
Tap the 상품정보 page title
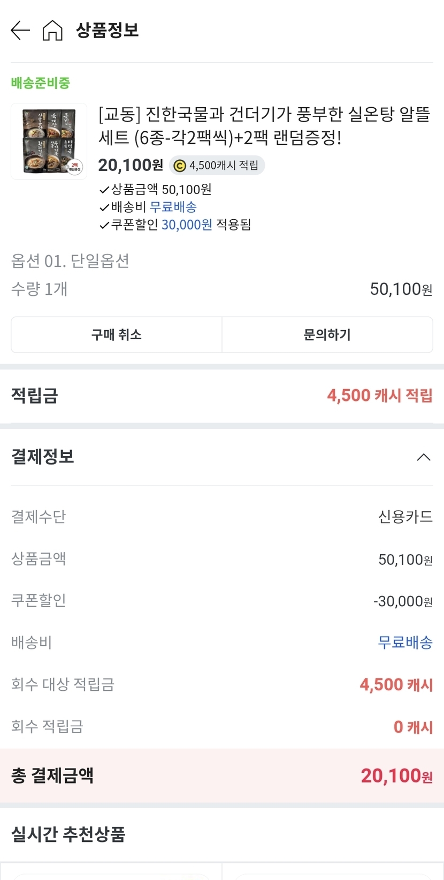(x=108, y=30)
